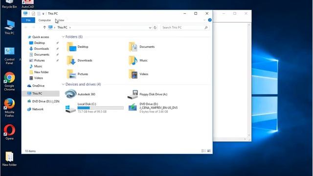Viewport: 313px width, 176px height.
Task: Select the Mozilla Firefox desktop shortcut
Action: click(9, 108)
